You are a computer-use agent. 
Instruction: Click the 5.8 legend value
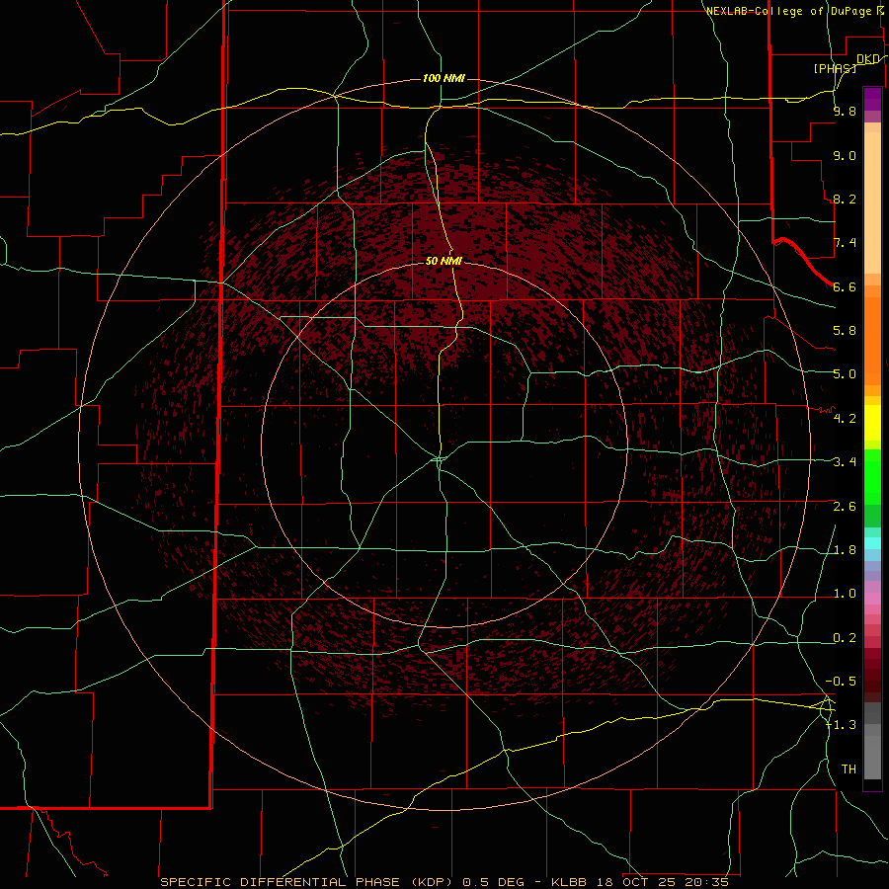845,330
